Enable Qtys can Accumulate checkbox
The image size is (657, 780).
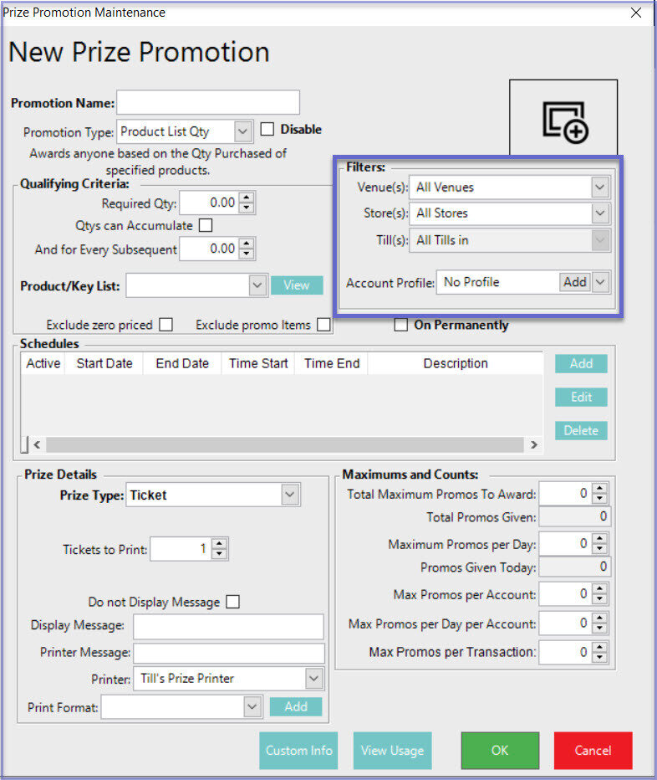(x=206, y=225)
